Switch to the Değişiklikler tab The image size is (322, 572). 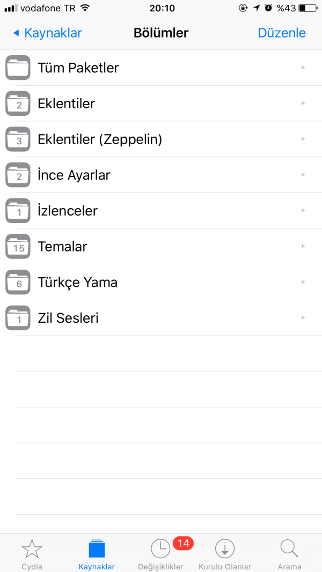pos(160,555)
